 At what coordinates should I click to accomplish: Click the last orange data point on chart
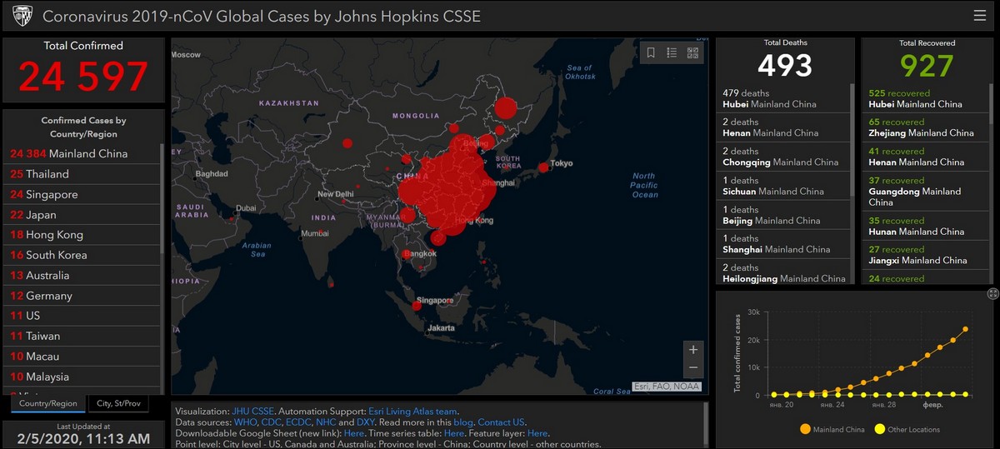point(966,329)
